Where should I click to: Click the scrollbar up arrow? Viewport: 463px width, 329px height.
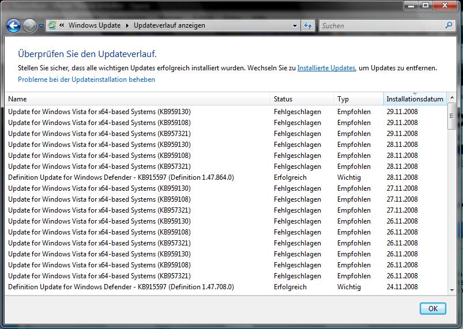[x=452, y=97]
